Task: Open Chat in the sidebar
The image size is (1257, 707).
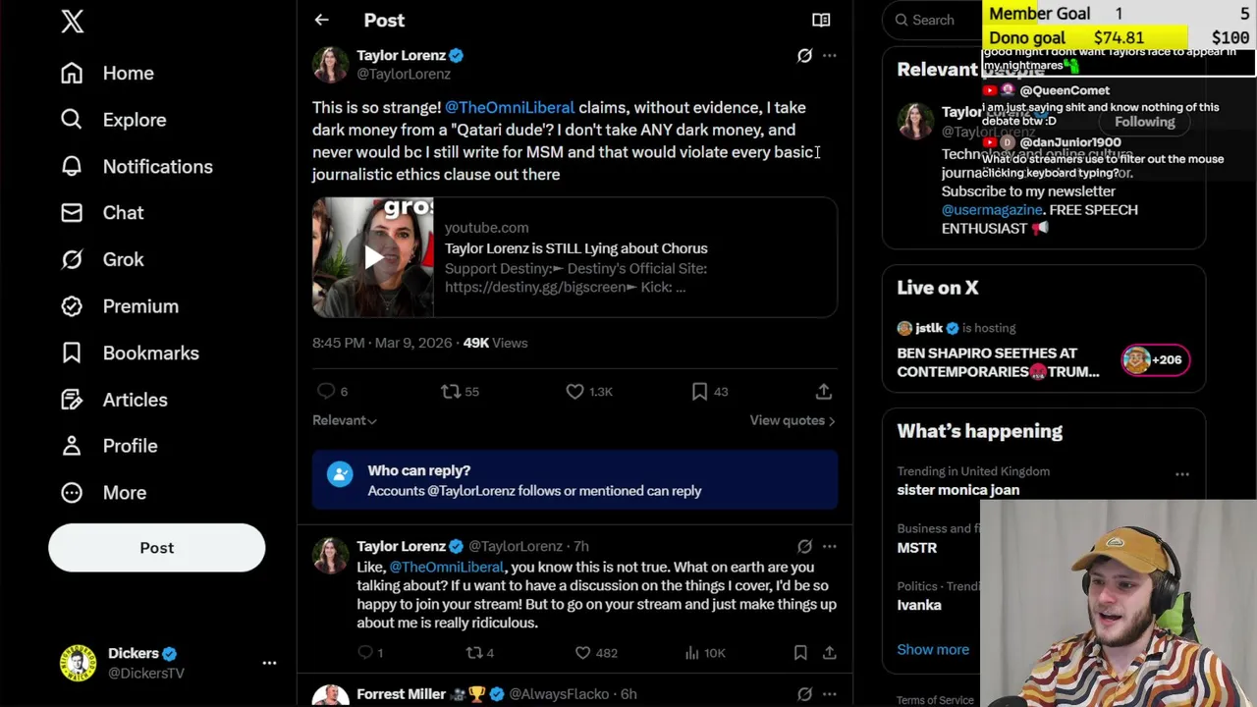Action: click(x=102, y=213)
